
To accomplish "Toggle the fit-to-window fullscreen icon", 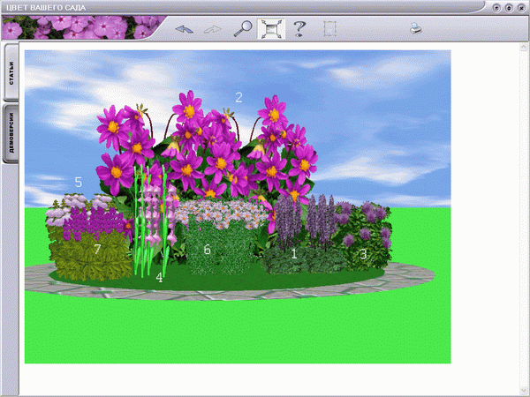I will click(x=271, y=29).
